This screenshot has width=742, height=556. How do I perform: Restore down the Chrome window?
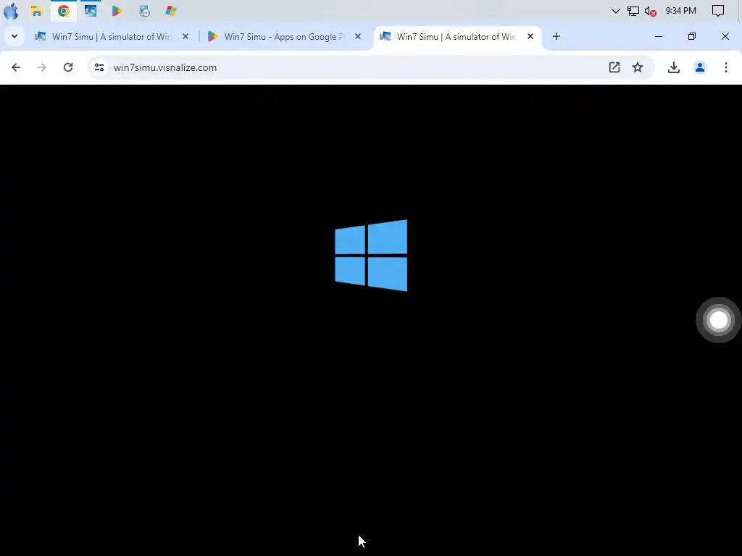point(692,36)
